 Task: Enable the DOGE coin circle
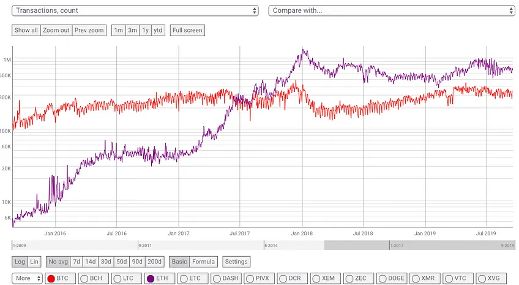click(x=383, y=279)
